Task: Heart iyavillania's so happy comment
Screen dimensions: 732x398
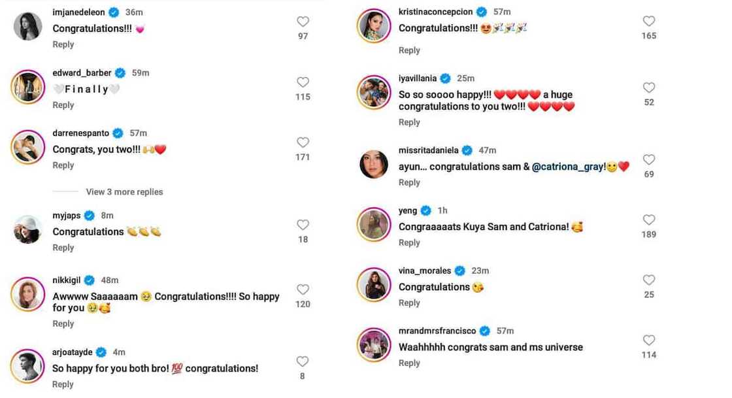Action: tap(648, 88)
